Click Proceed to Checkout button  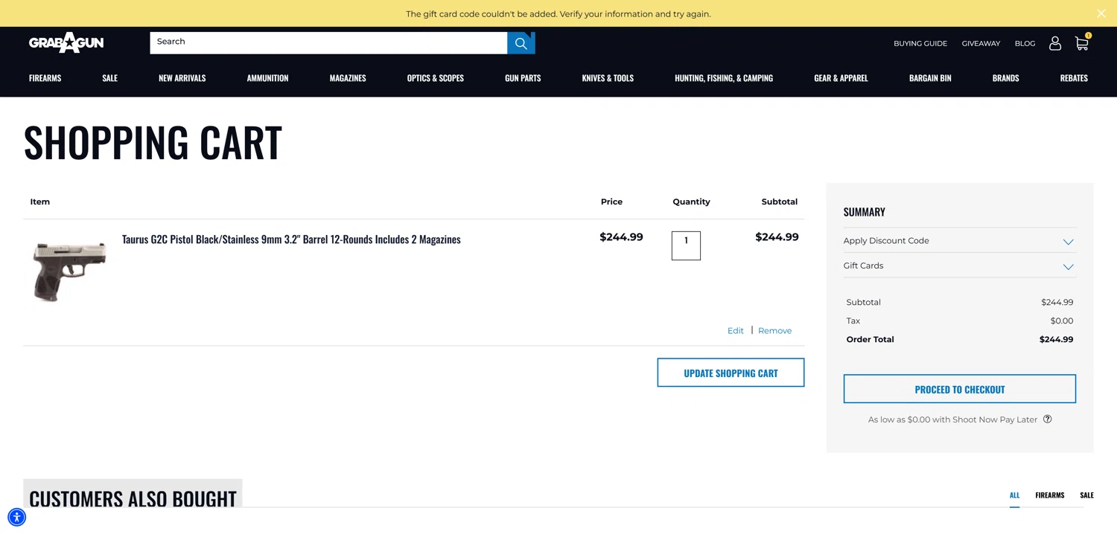(x=959, y=389)
